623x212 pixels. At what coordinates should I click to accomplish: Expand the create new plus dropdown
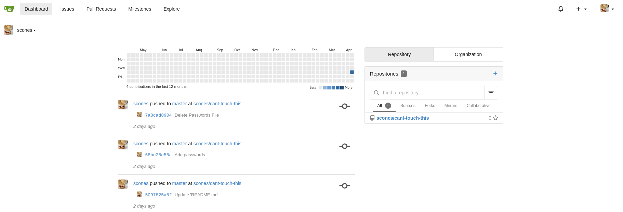pos(581,9)
